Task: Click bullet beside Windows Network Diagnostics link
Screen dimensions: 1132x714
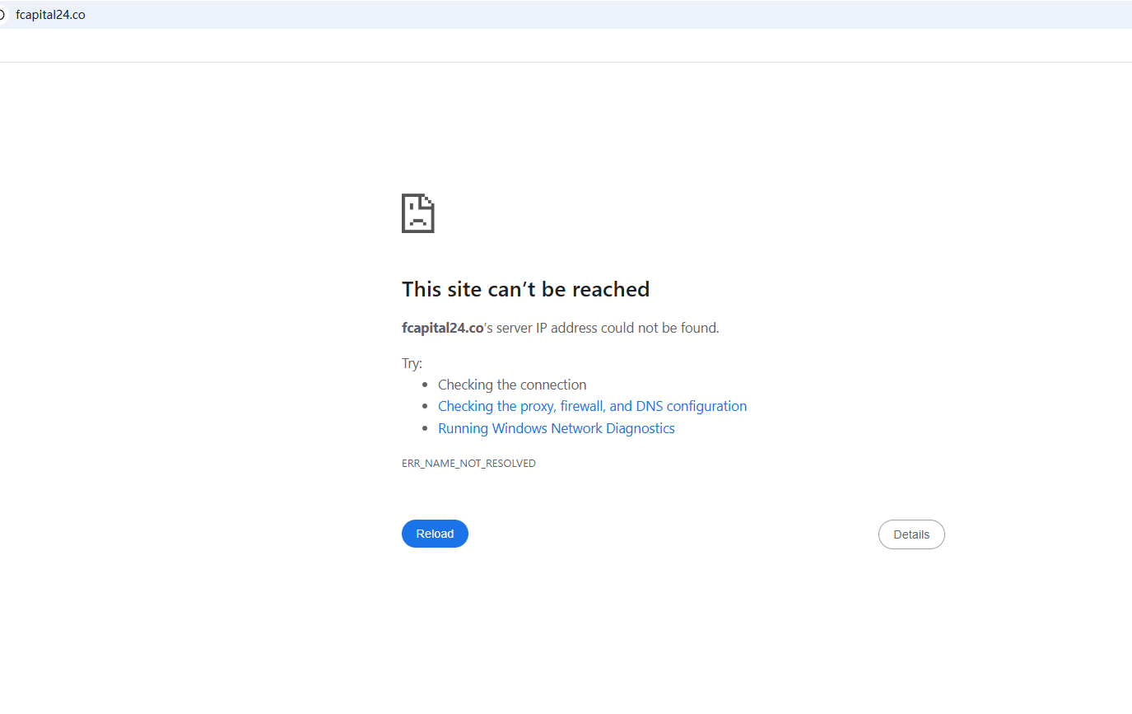Action: pos(425,429)
